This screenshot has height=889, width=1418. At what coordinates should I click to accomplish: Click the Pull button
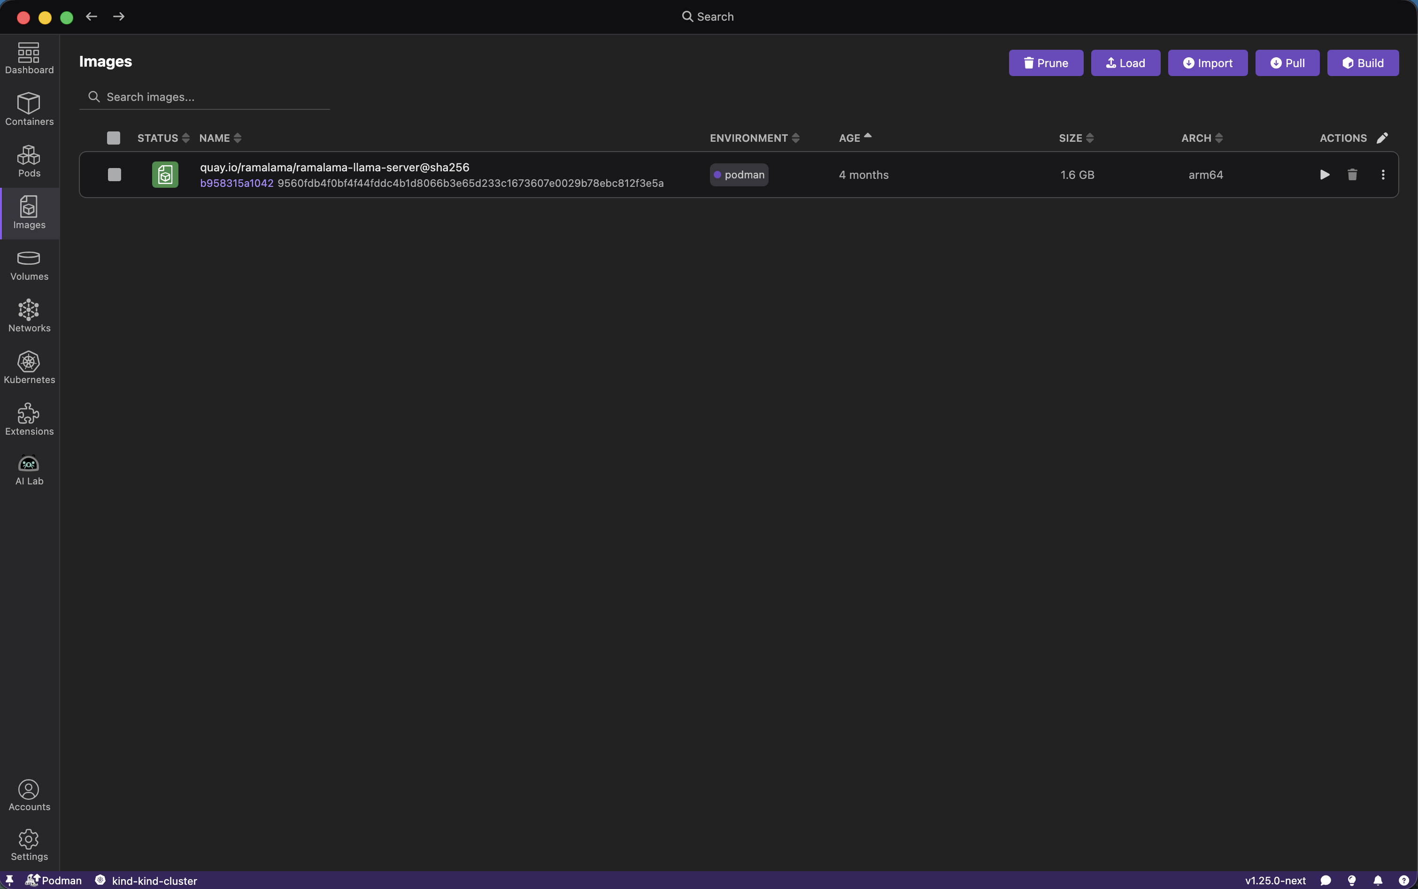point(1287,63)
